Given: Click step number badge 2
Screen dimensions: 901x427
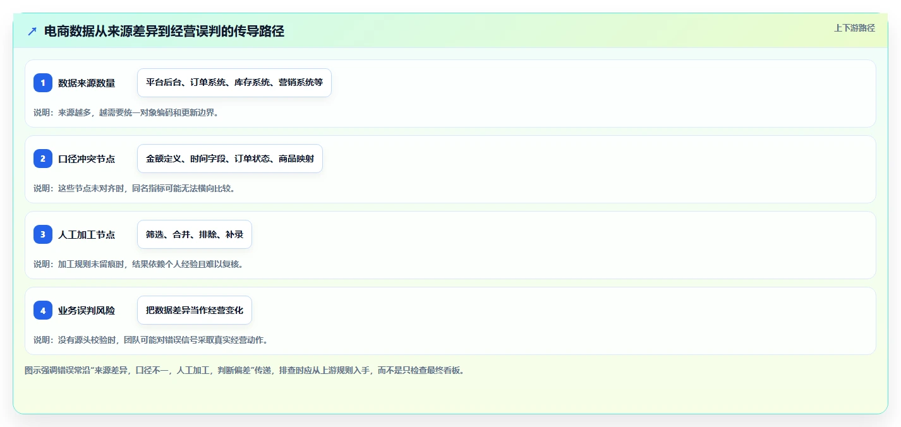Looking at the screenshot, I should (43, 159).
